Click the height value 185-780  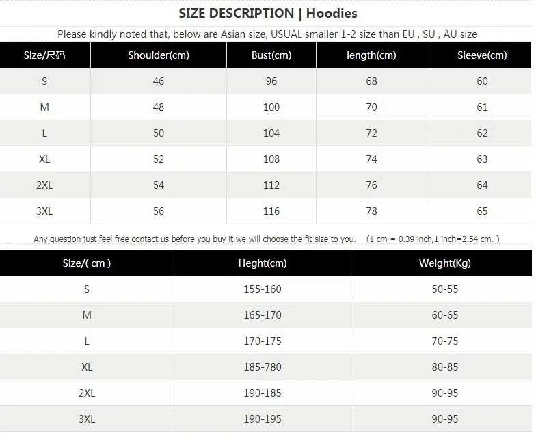coord(263,367)
